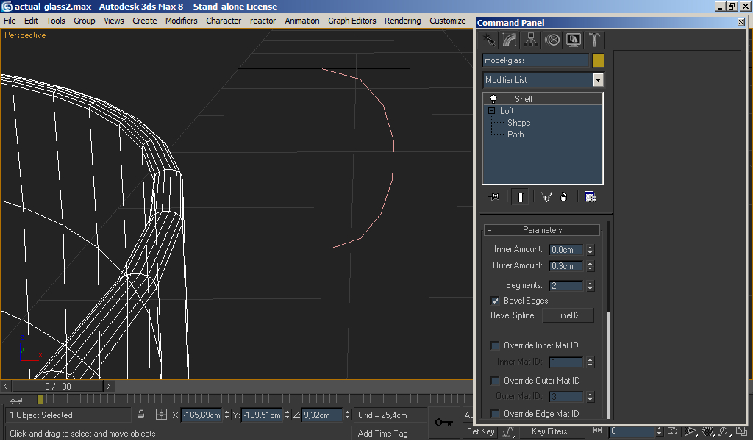Click Make Unique icon
Viewport: 753px width, 441px height.
point(546,197)
